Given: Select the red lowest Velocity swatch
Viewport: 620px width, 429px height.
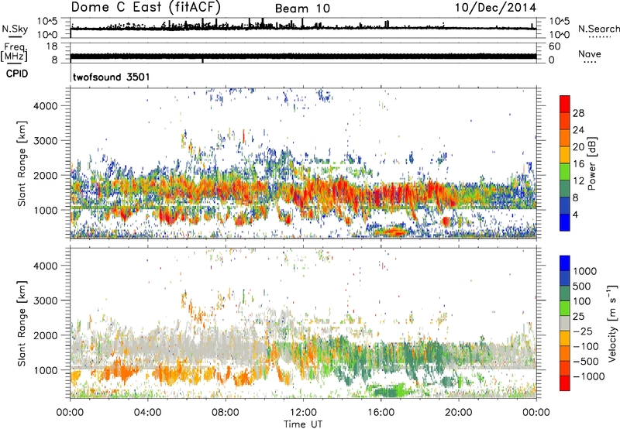Looking at the screenshot, I should (x=565, y=383).
